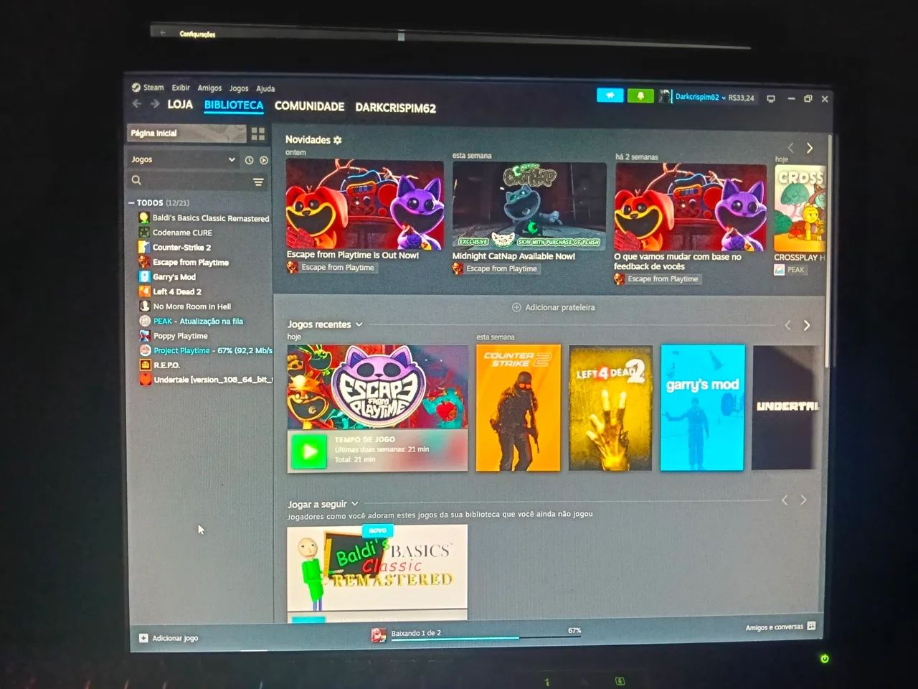Image resolution: width=918 pixels, height=689 pixels.
Task: Click the Steam logo in the menu bar
Action: point(136,88)
